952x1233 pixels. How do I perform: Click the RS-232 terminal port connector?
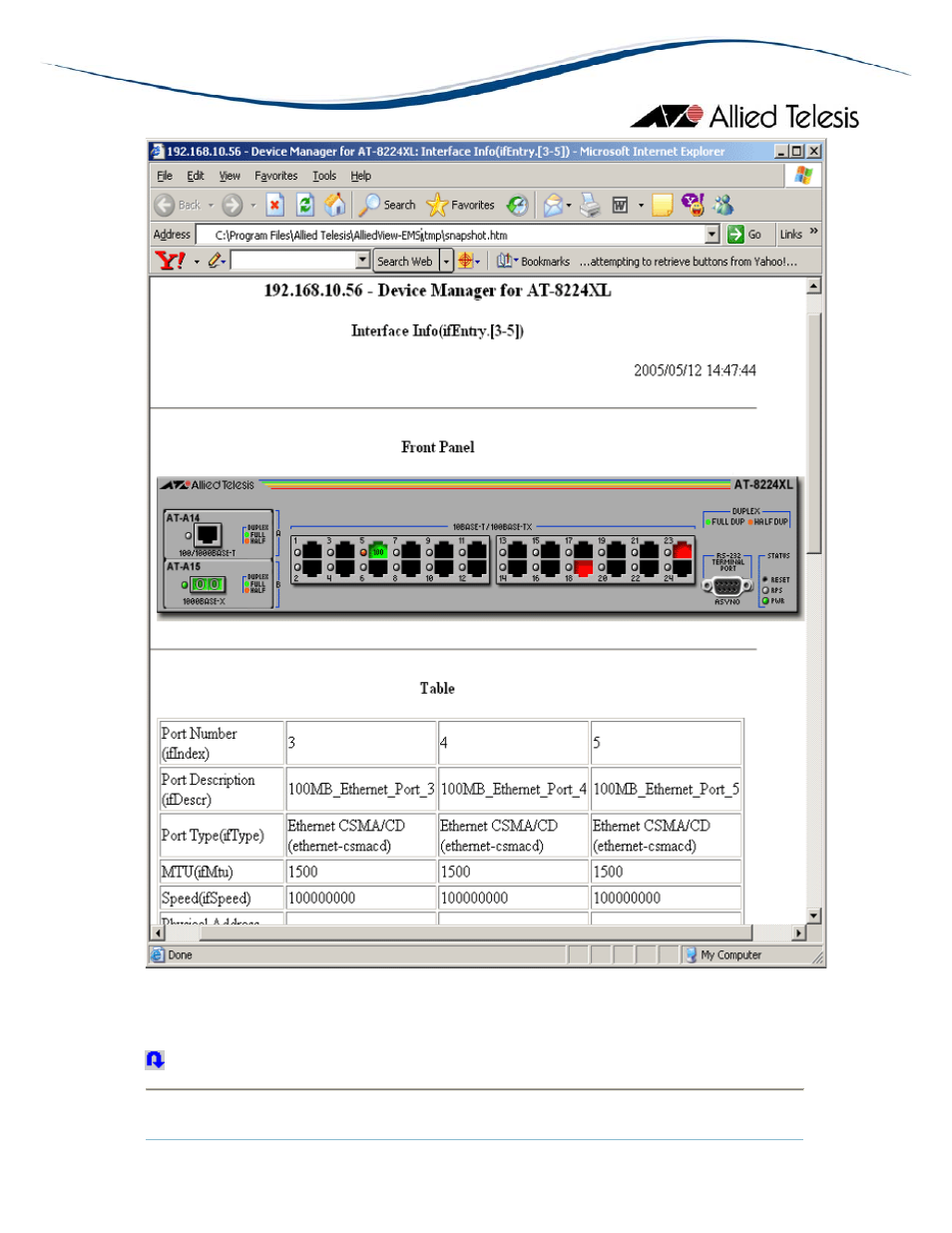coord(727,586)
